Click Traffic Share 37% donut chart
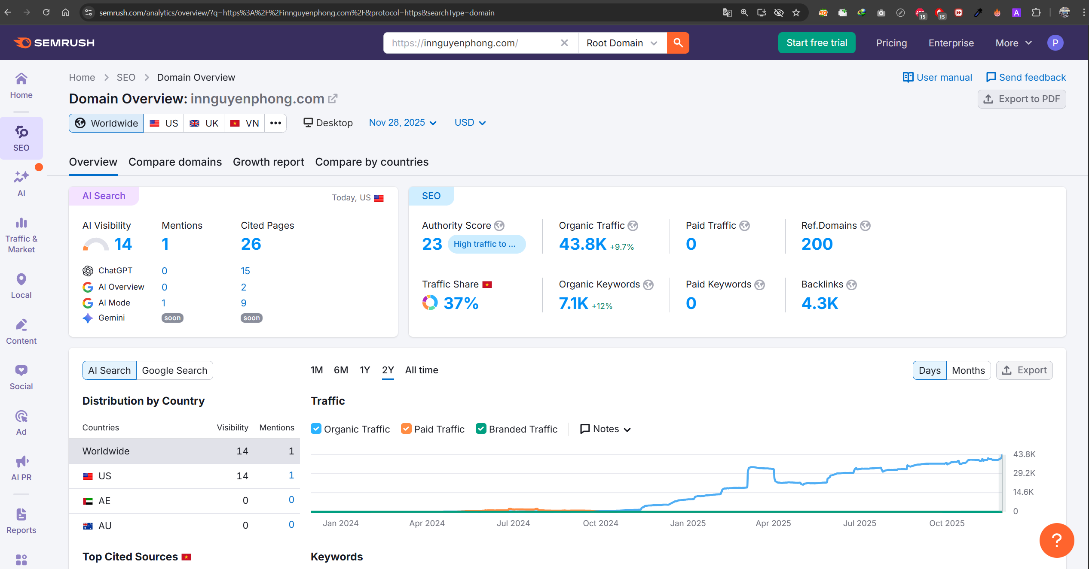The width and height of the screenshot is (1089, 569). pyautogui.click(x=430, y=303)
